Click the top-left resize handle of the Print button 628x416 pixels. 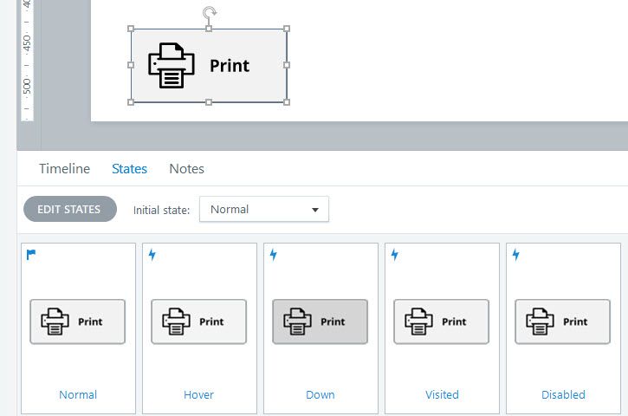click(131, 29)
